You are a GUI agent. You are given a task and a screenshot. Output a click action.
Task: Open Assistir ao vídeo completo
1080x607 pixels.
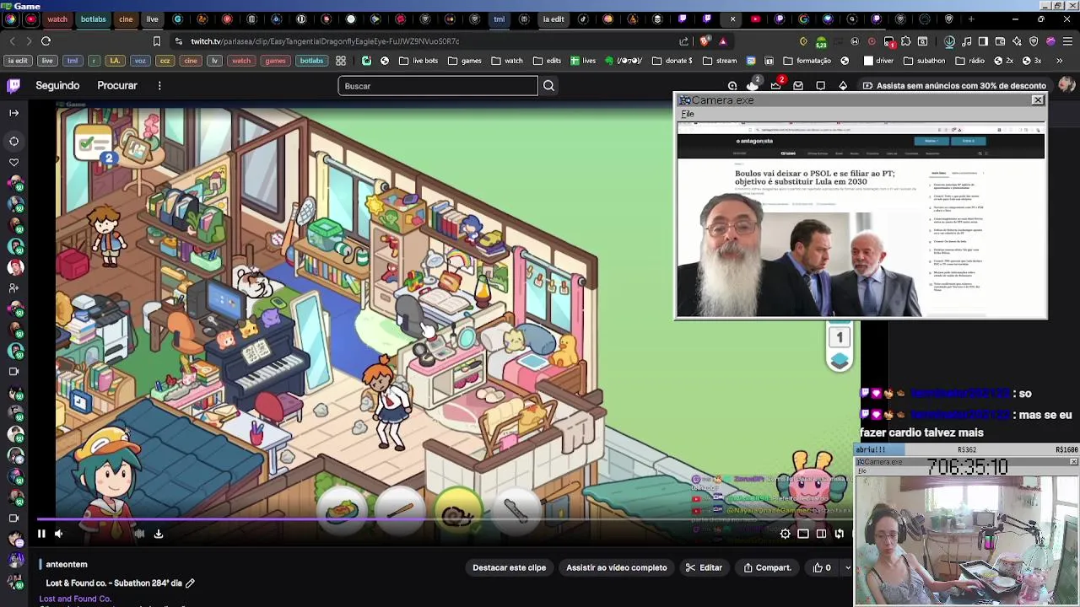(x=616, y=567)
